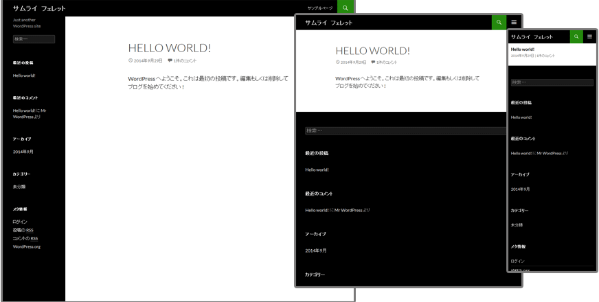Click the desktop sidebar search field

[x=34, y=39]
